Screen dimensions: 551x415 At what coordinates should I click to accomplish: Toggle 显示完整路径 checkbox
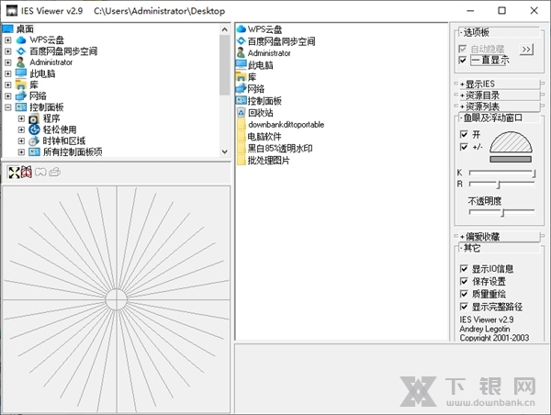[464, 307]
